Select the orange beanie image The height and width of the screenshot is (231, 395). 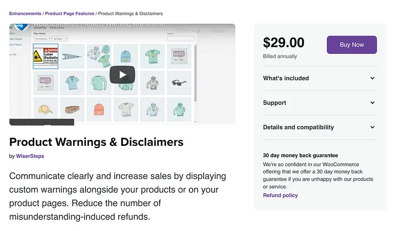tap(99, 109)
